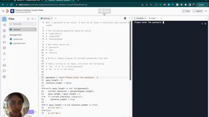Viewport: 209px width, 117px height.
Task: Open the Unit tests checkmark sidebar icon
Action: tap(4, 59)
